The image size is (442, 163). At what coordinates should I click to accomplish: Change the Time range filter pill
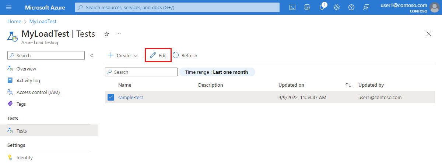217,72
